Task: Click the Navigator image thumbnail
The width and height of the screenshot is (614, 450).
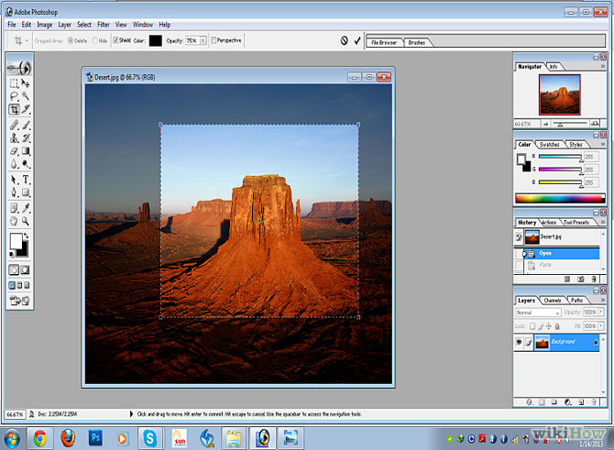Action: click(x=560, y=94)
